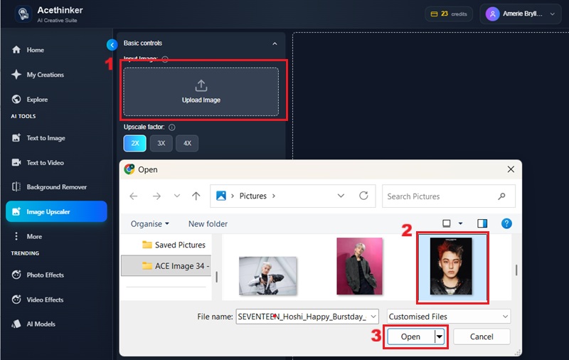
Task: Open the recent locations dropdown arrow
Action: point(176,196)
